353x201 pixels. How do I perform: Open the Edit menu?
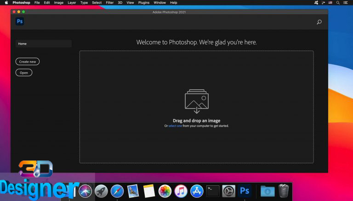click(47, 3)
